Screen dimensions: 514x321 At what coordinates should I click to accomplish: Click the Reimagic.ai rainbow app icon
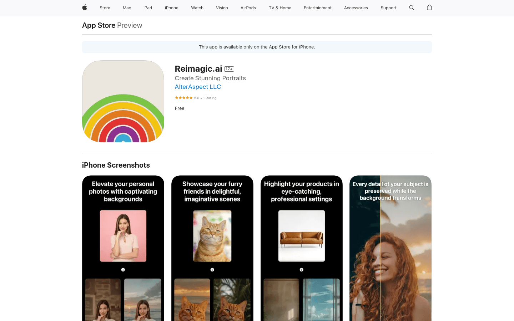[x=123, y=101]
